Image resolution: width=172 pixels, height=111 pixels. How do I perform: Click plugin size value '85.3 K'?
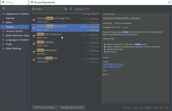(x=106, y=74)
